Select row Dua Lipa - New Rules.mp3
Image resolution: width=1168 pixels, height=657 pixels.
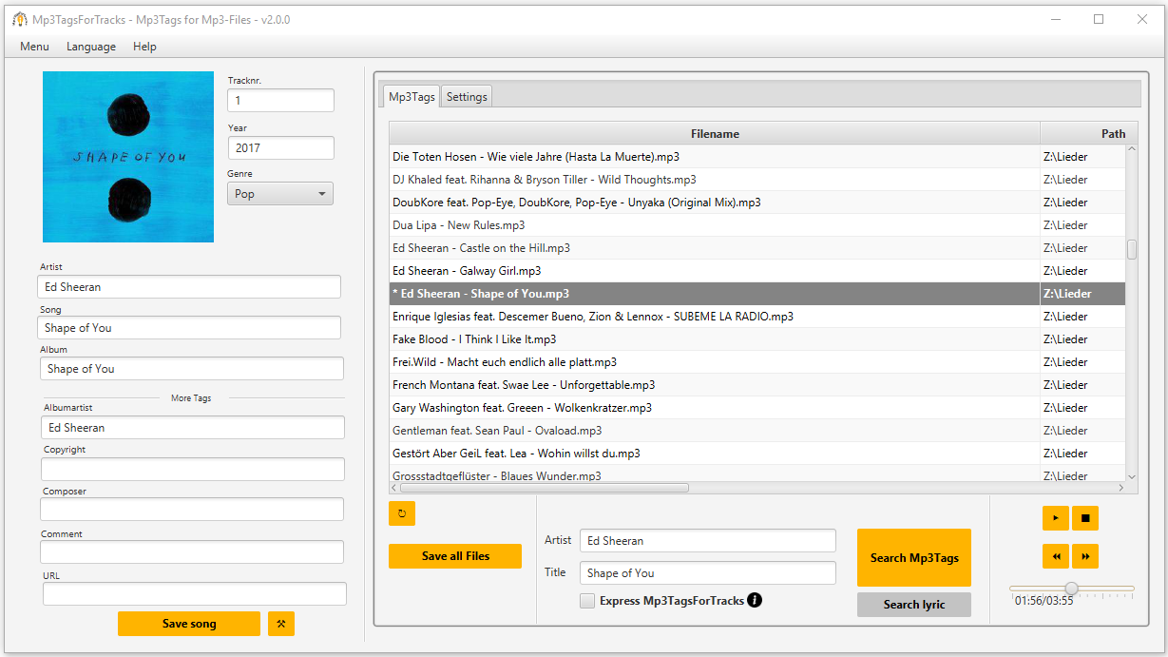click(757, 225)
